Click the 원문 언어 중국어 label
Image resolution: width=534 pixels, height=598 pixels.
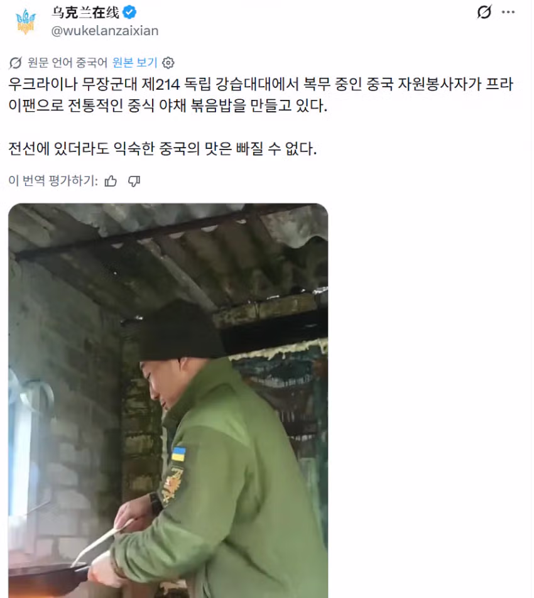67,63
